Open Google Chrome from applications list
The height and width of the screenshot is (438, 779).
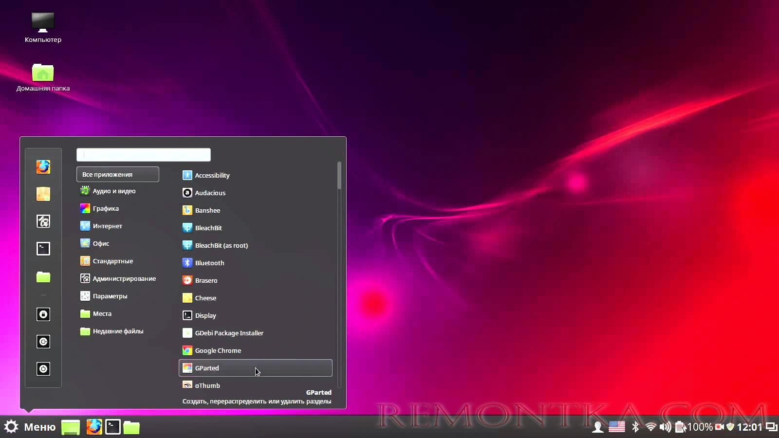coord(218,350)
